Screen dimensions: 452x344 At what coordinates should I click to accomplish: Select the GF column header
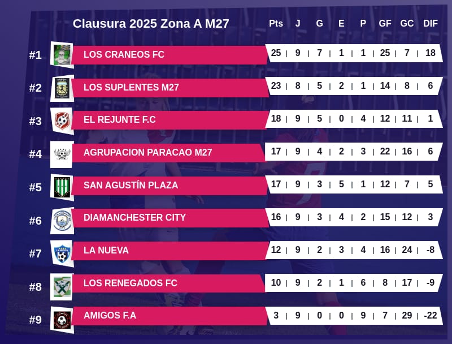pyautogui.click(x=385, y=24)
